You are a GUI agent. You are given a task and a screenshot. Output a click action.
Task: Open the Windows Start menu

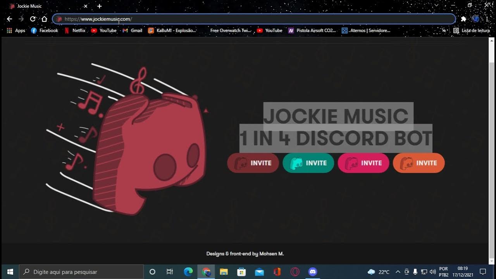[10, 272]
